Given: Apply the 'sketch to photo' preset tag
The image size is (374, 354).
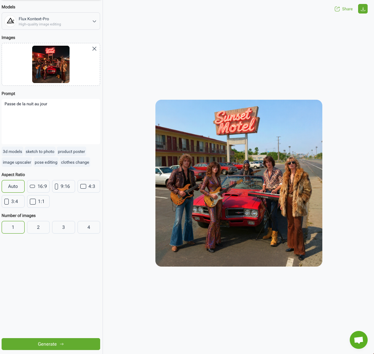Looking at the screenshot, I should point(40,151).
